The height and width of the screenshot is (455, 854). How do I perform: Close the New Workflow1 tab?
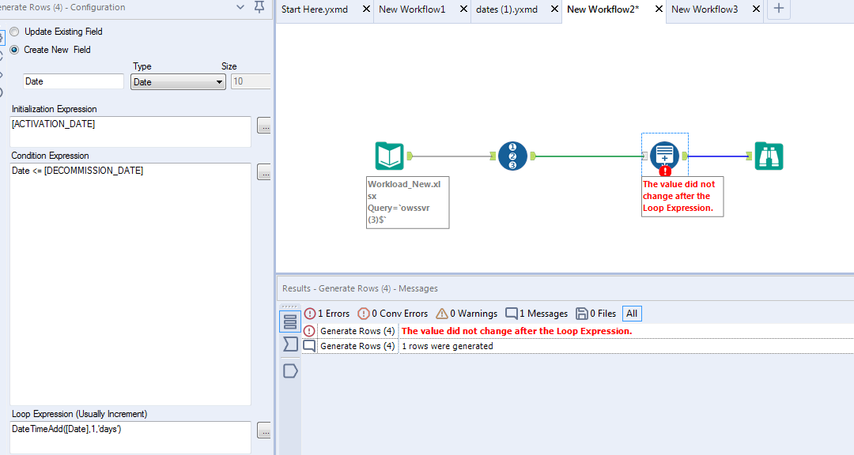pyautogui.click(x=463, y=9)
